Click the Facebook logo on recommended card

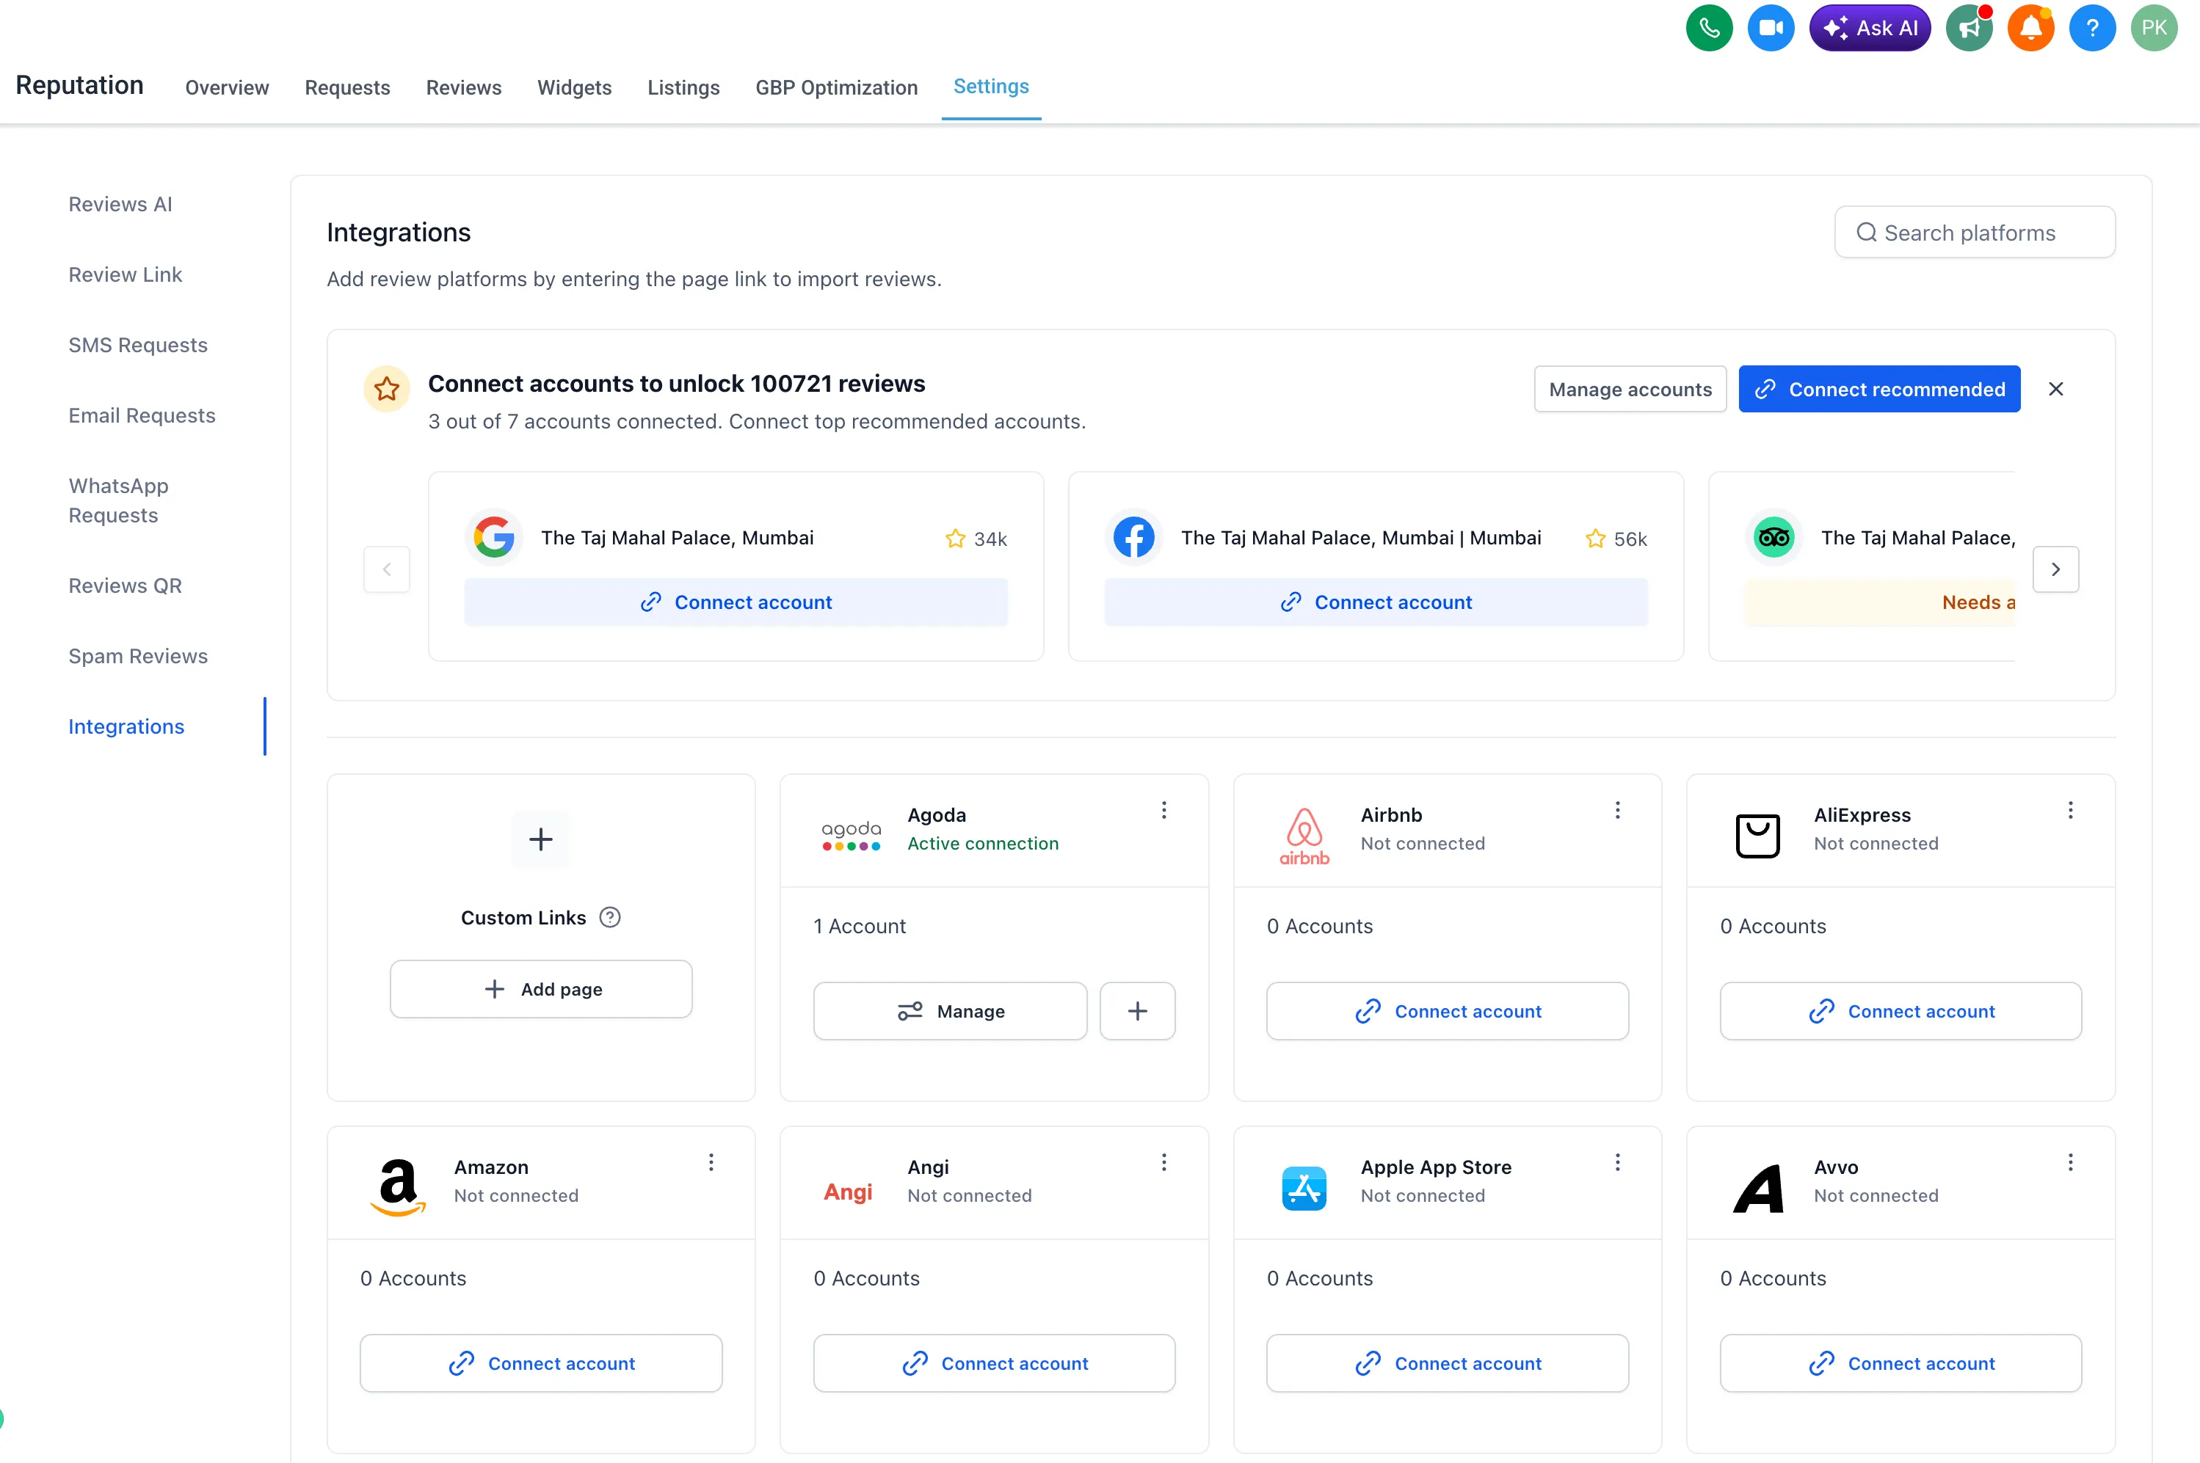[x=1134, y=537]
